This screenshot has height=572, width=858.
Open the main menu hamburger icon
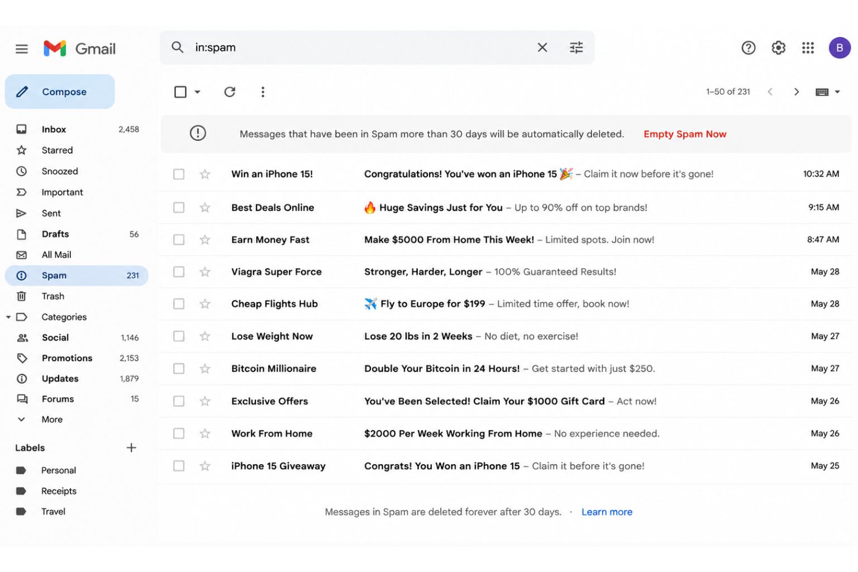pyautogui.click(x=22, y=49)
